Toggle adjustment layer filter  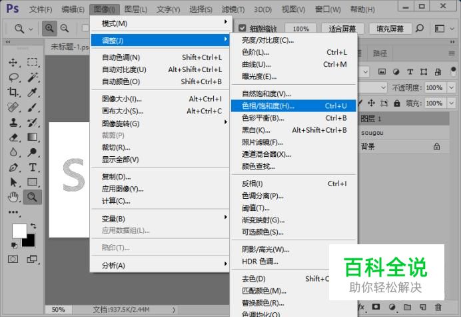(x=396, y=71)
